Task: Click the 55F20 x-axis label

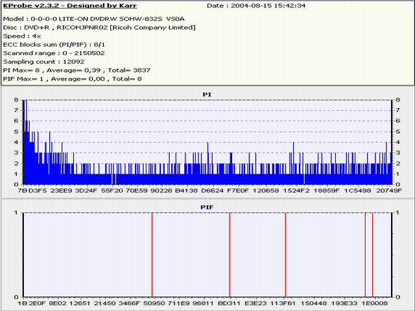Action: tap(112, 190)
